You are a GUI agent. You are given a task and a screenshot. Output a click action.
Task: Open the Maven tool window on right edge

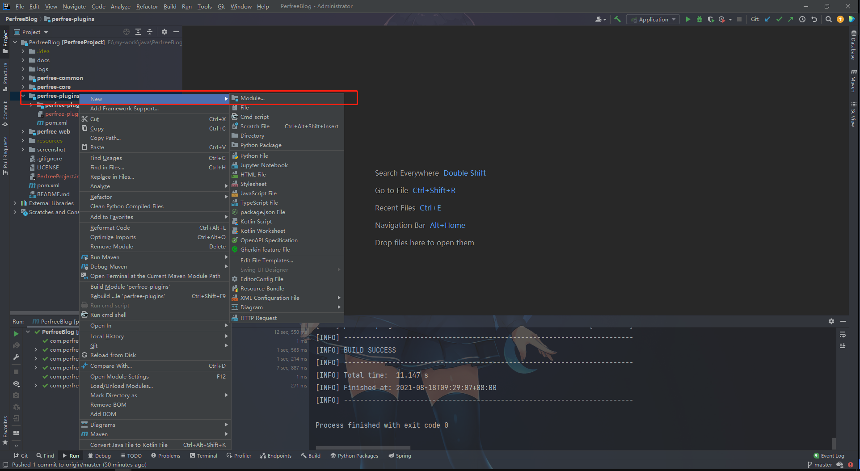click(853, 80)
